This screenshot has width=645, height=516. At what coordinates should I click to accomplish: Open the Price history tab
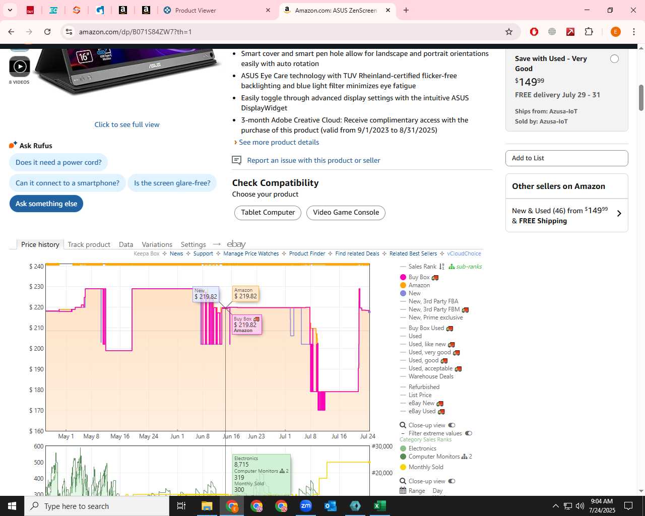pos(40,244)
